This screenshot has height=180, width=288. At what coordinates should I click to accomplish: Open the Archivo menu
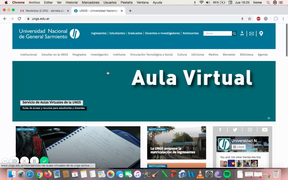[34, 2]
